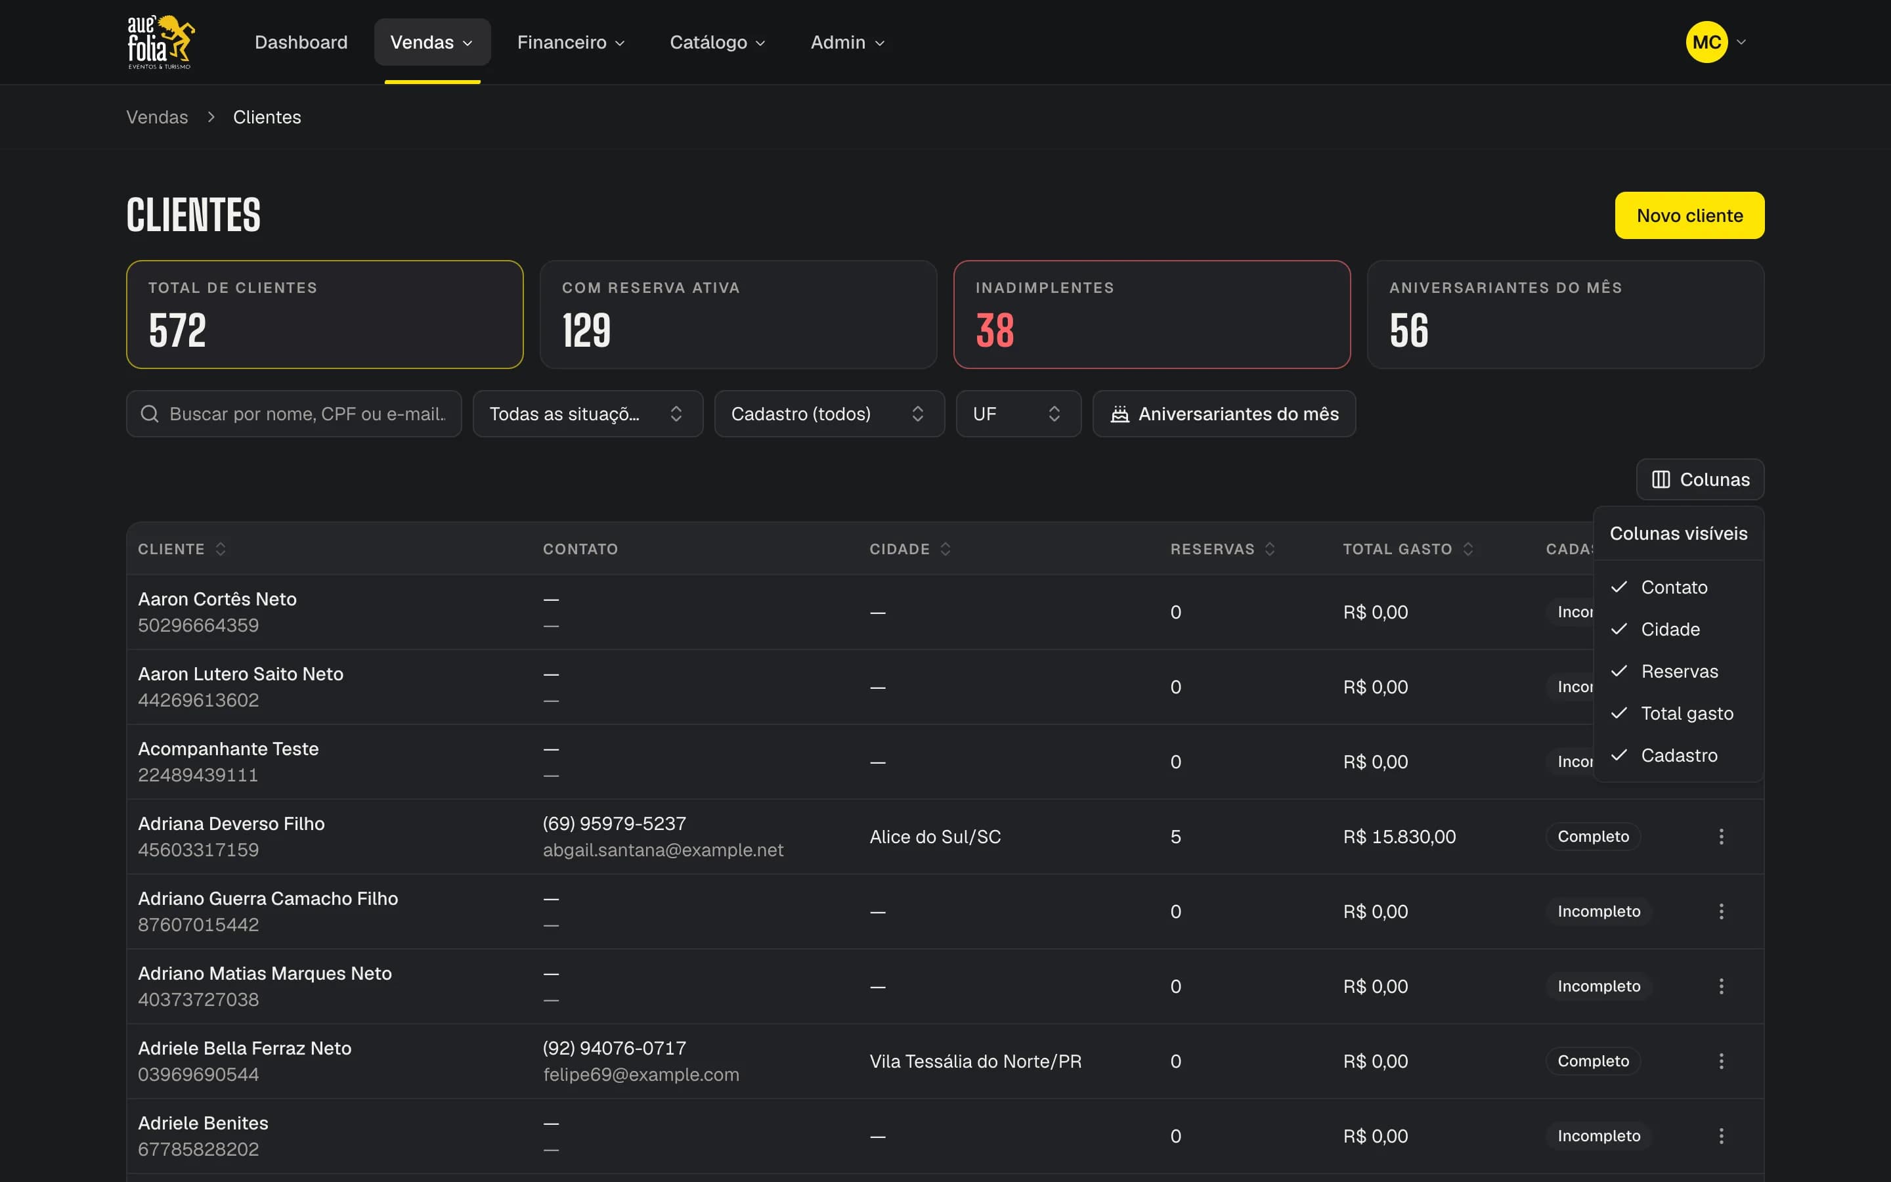The width and height of the screenshot is (1891, 1182).
Task: Open Todas as situações dropdown
Action: point(588,414)
